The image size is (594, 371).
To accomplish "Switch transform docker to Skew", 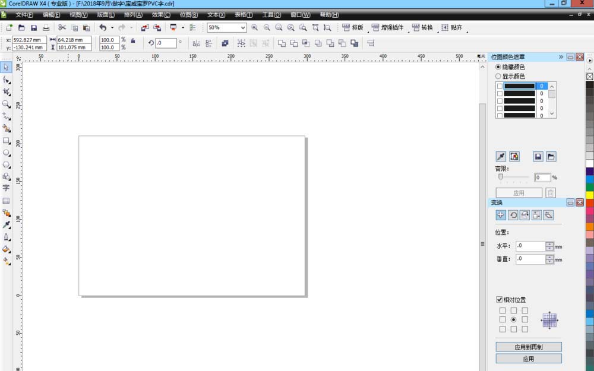I will tap(548, 215).
